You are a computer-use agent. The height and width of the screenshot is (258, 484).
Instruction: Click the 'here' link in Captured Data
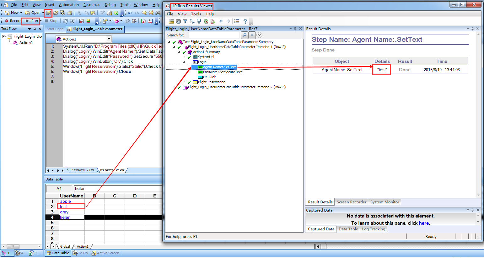424,223
